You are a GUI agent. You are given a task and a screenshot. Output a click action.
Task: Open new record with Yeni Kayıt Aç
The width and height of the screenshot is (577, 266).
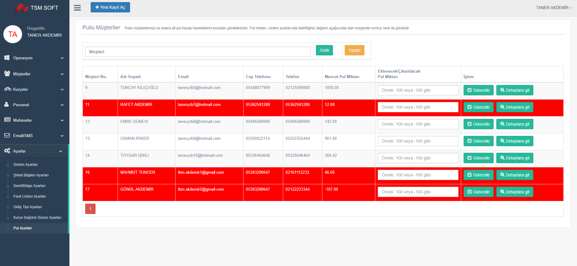point(110,7)
